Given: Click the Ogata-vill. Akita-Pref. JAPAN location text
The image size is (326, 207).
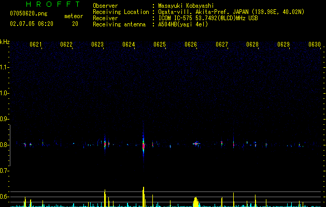Looking at the screenshot, I should click(231, 12).
